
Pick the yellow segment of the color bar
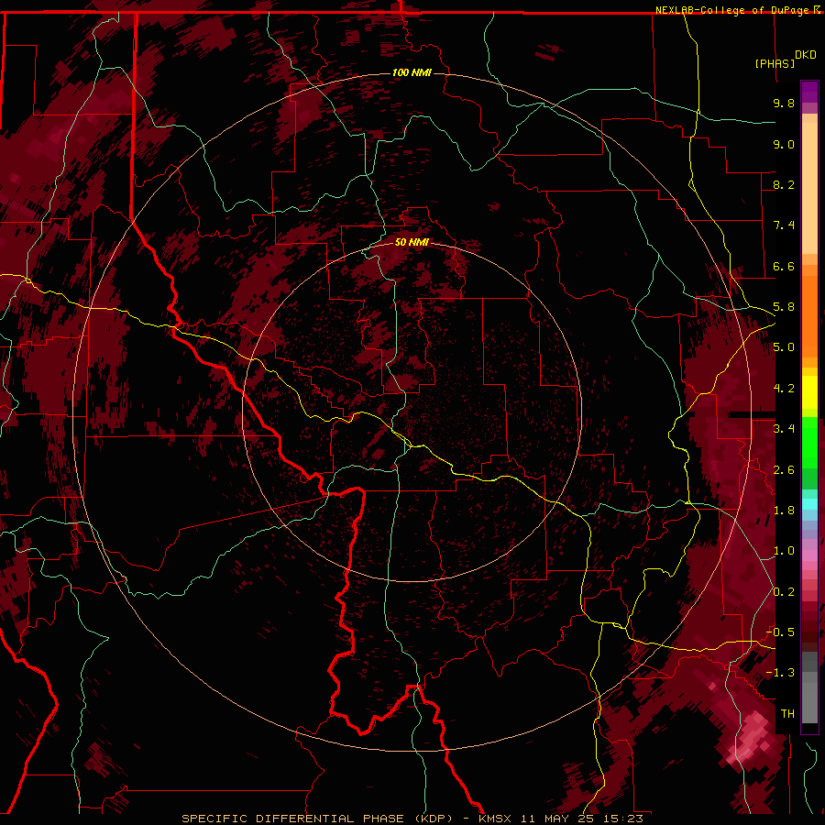(809, 392)
